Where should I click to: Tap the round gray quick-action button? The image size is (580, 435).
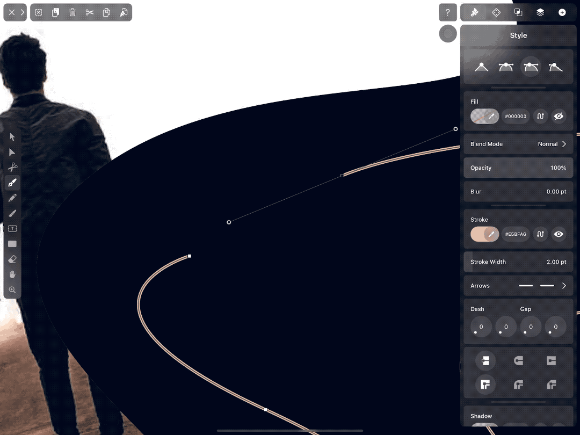click(448, 34)
